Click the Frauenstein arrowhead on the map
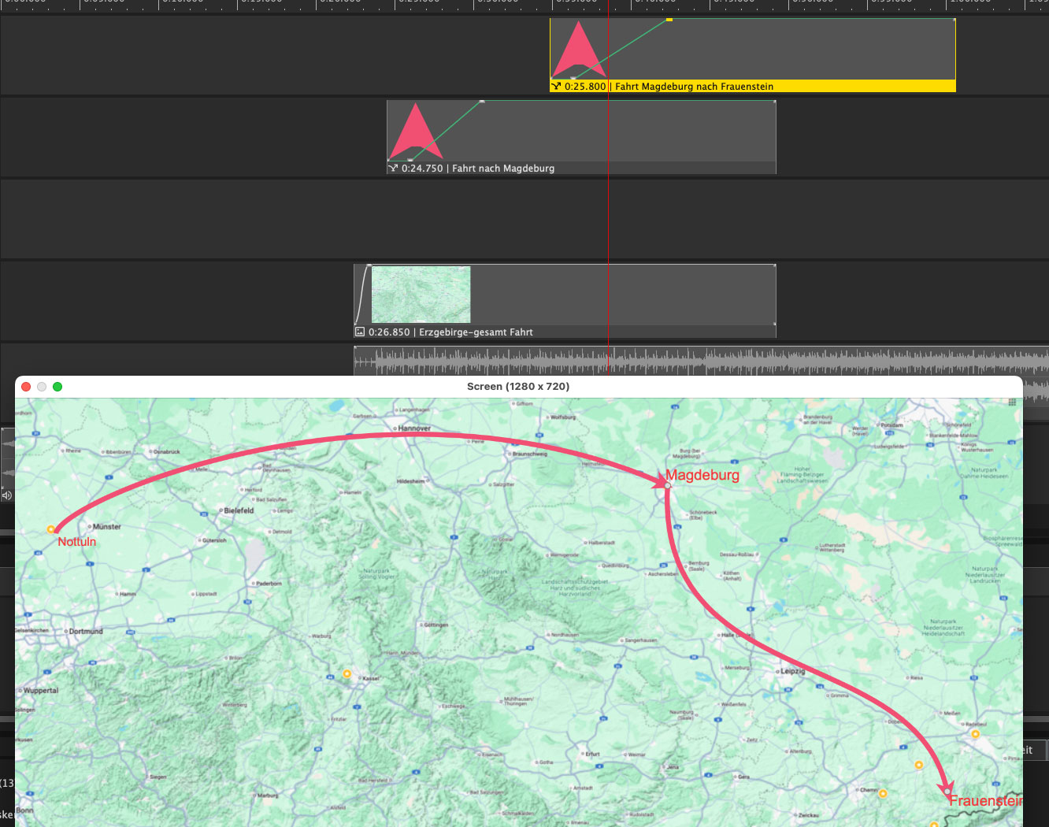This screenshot has height=827, width=1049. 947,789
